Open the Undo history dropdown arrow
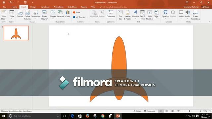The image size is (212, 119). 14,2
